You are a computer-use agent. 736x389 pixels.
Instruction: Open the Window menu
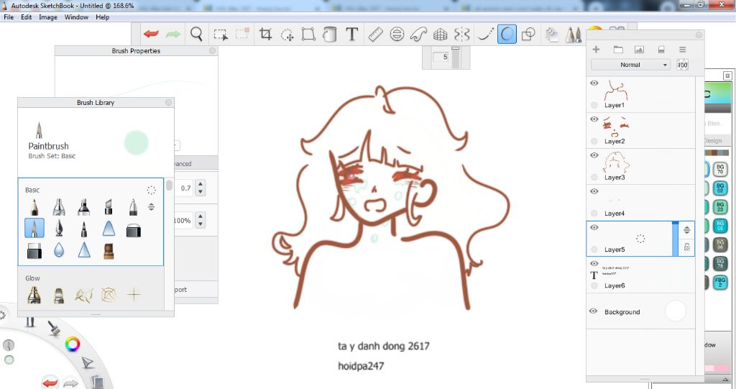coord(76,17)
